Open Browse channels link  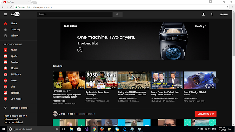click(x=19, y=107)
